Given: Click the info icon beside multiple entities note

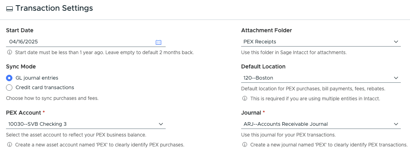Looking at the screenshot, I should [x=245, y=99].
